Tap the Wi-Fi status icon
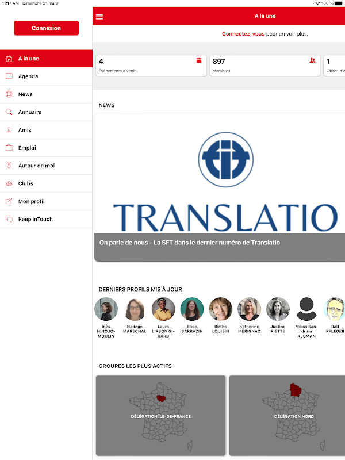This screenshot has height=460, width=345. tap(317, 3)
